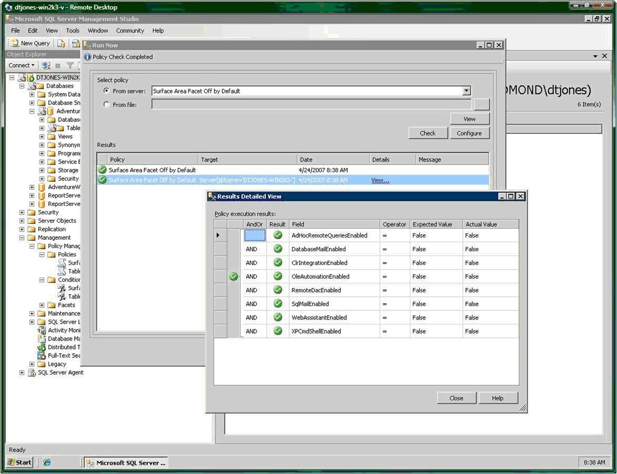Select the Full-Text Search node
This screenshot has width=617, height=474.
[60, 355]
